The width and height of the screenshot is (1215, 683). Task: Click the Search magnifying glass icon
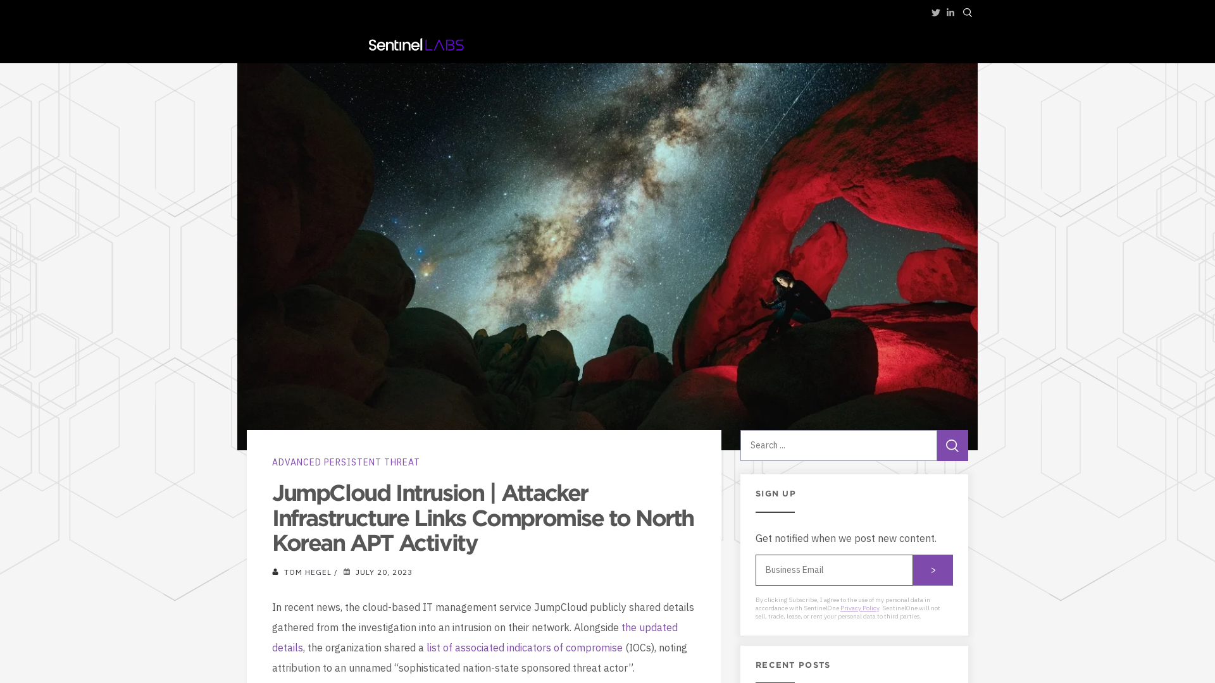[x=967, y=13]
